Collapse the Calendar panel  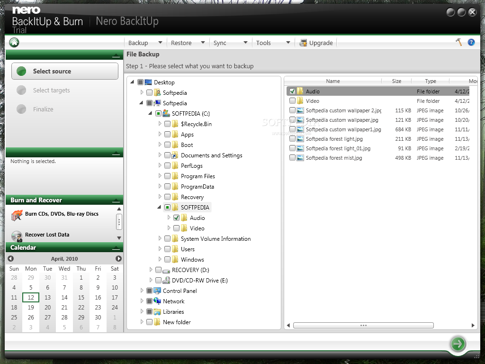pos(116,248)
